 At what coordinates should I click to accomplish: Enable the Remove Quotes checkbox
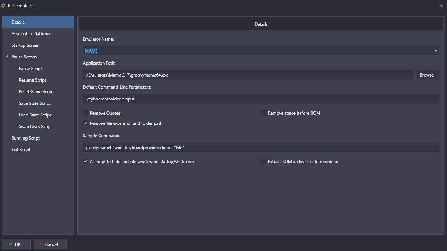tap(85, 113)
